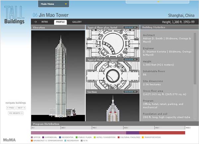Click the 1,380 feet (421 meters) value
Screen dimensions: 199x144
(158, 65)
